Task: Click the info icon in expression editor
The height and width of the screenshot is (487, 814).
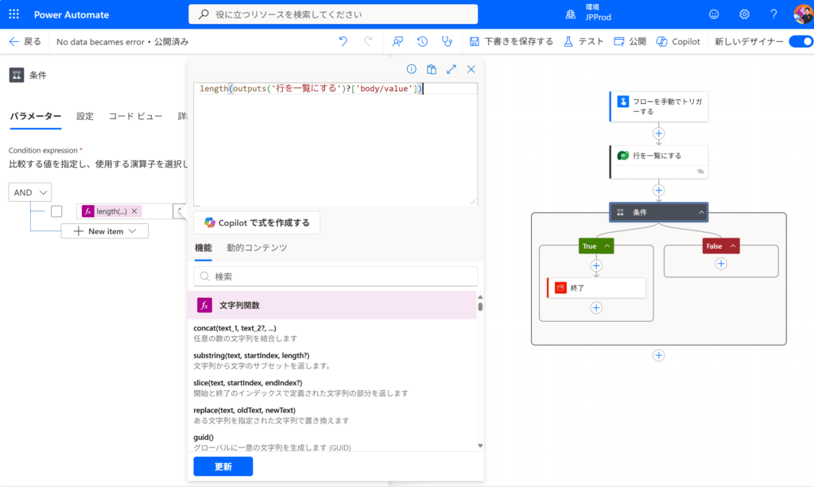Action: [411, 69]
